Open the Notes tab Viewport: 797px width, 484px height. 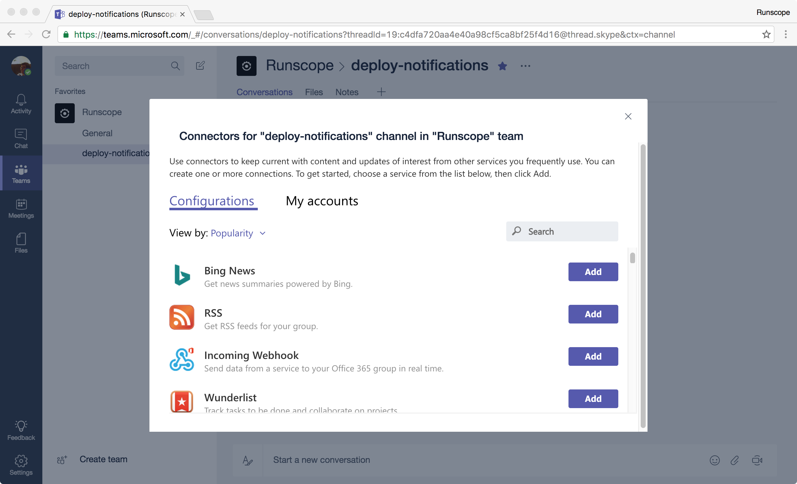tap(347, 92)
